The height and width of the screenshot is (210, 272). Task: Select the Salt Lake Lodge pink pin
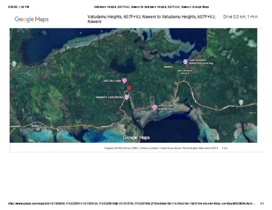[124, 81]
